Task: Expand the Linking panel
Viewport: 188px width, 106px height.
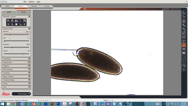Action: coord(29,83)
